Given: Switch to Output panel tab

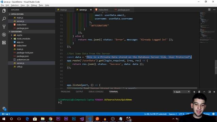Looking at the screenshot, I should pos(79,91).
